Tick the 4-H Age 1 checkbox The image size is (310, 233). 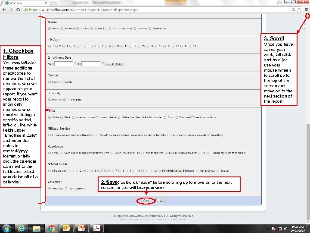[50, 46]
